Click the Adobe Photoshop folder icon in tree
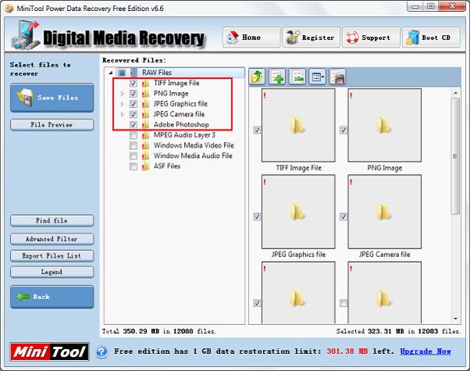 [145, 125]
